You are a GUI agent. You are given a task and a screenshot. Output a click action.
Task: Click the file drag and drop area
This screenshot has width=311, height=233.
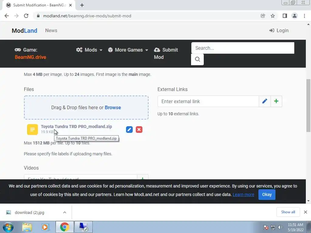[86, 108]
